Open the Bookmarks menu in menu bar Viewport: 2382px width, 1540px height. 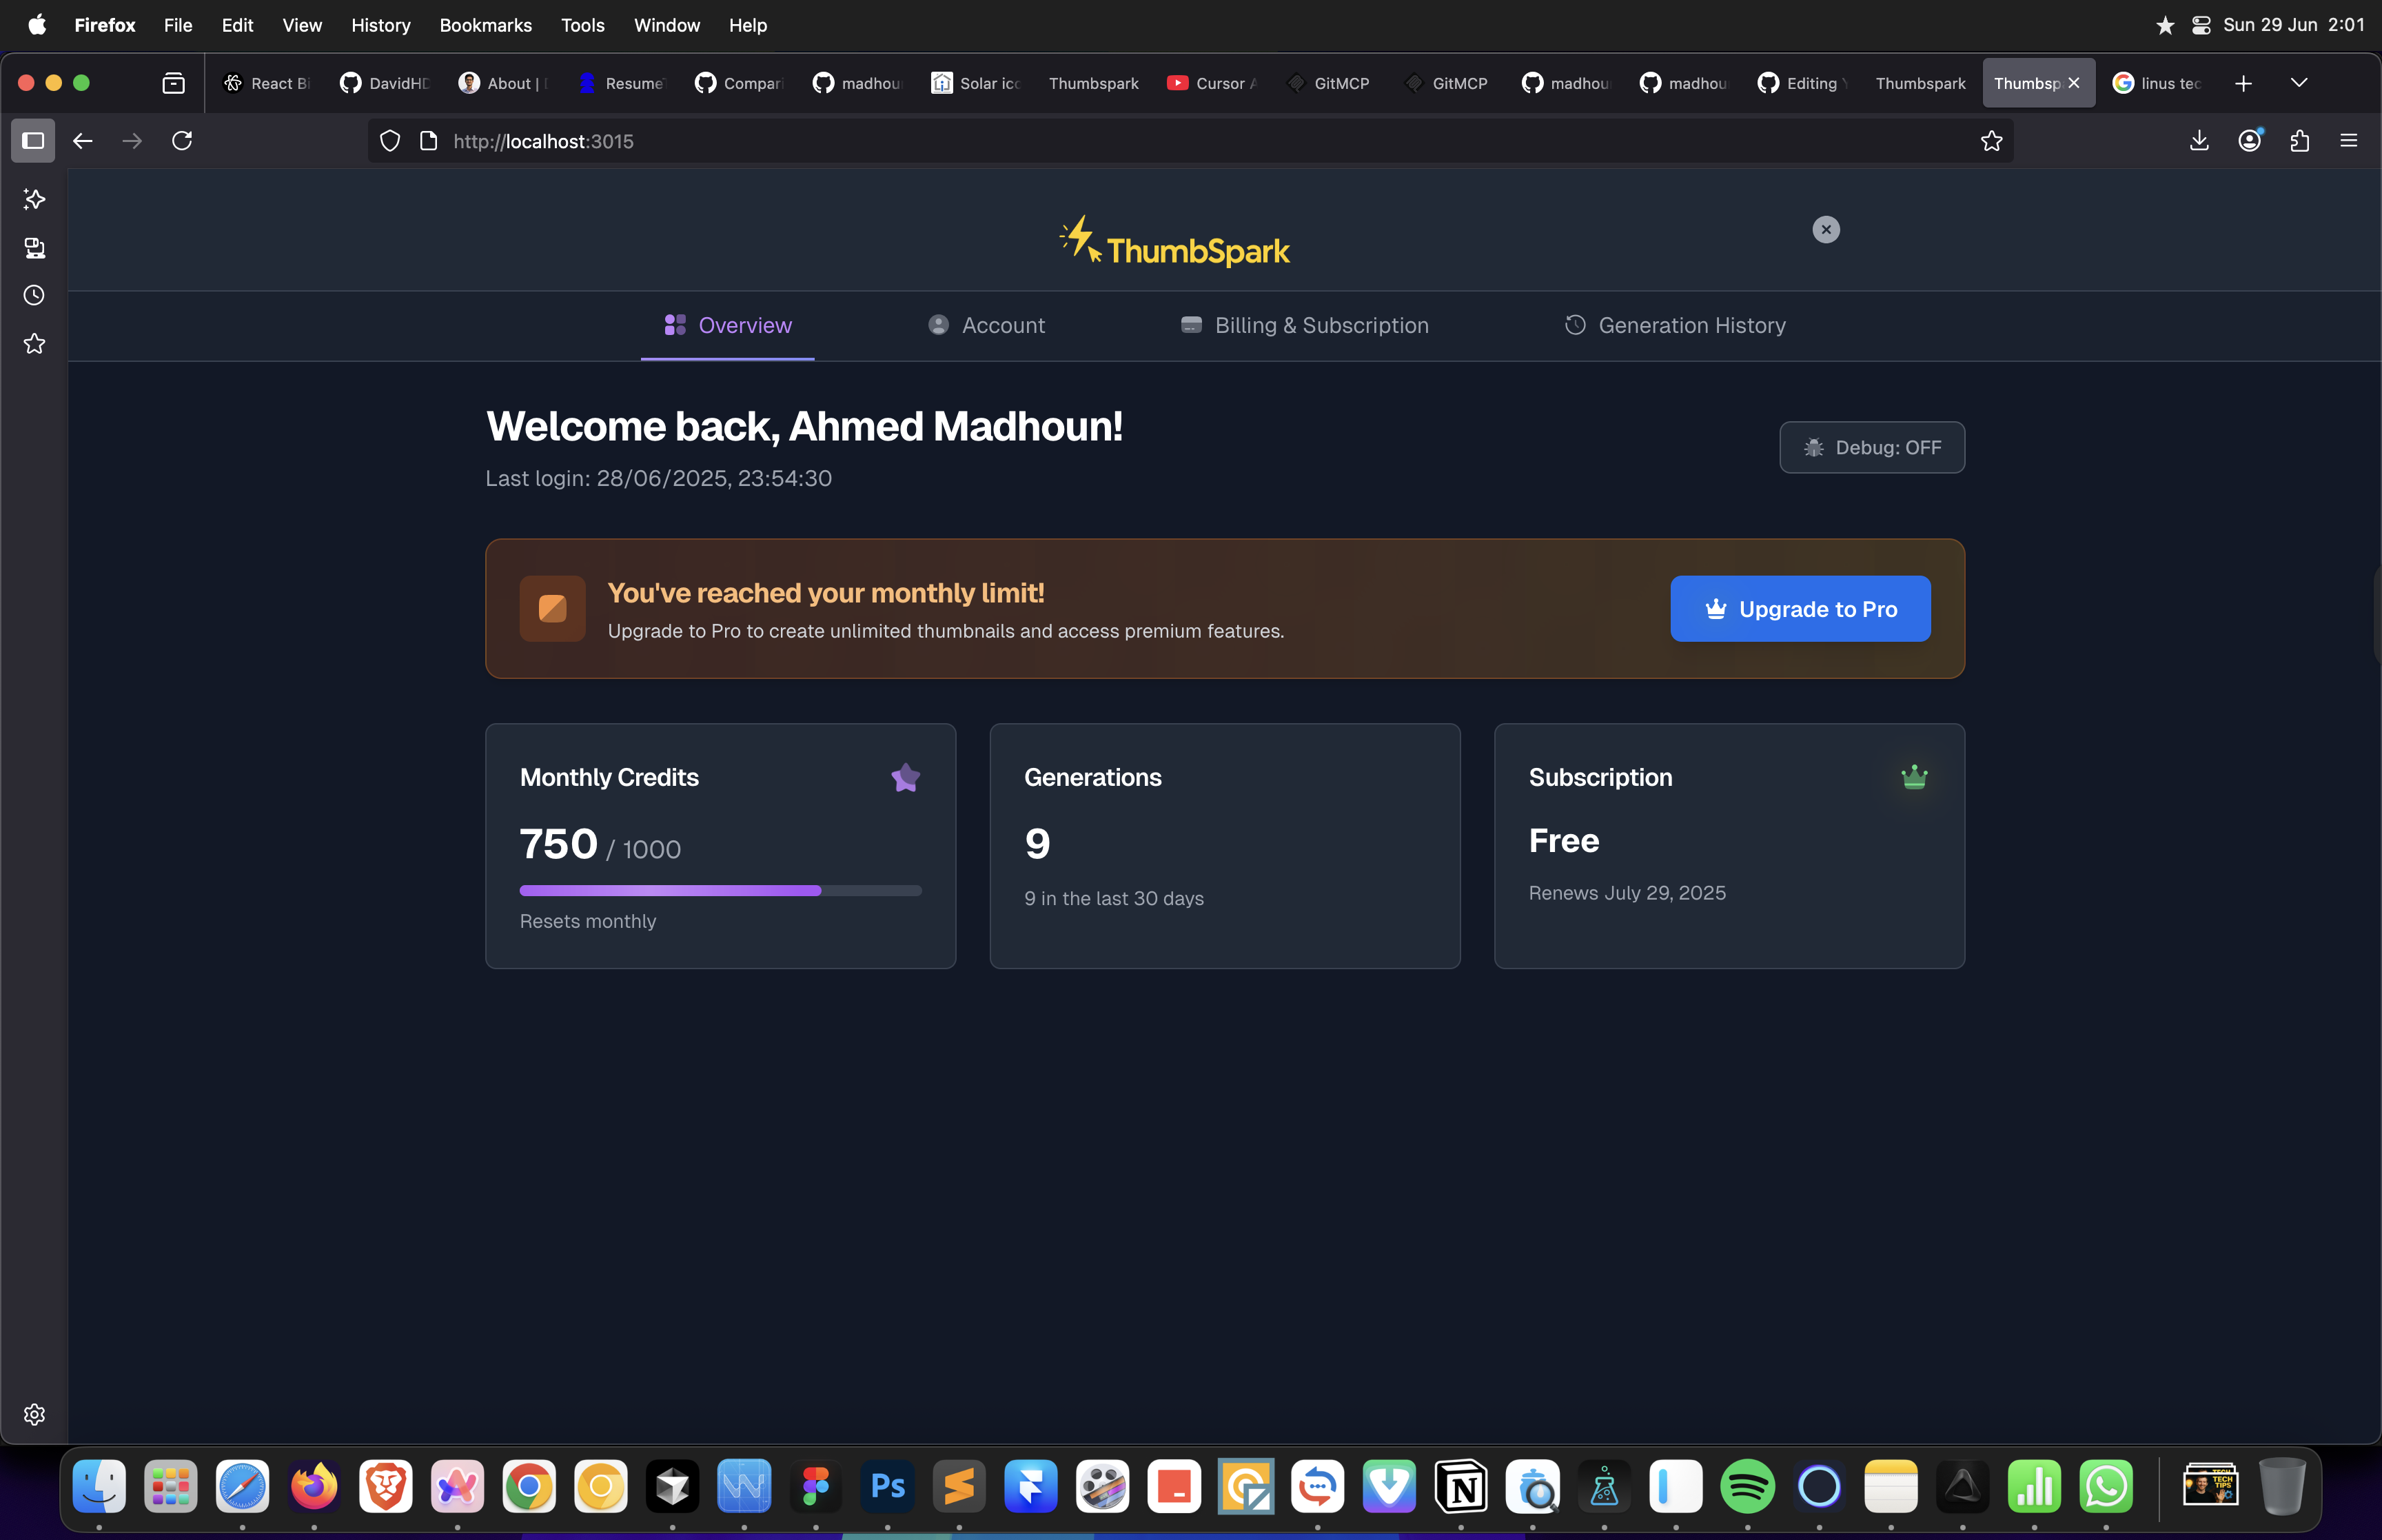point(485,25)
